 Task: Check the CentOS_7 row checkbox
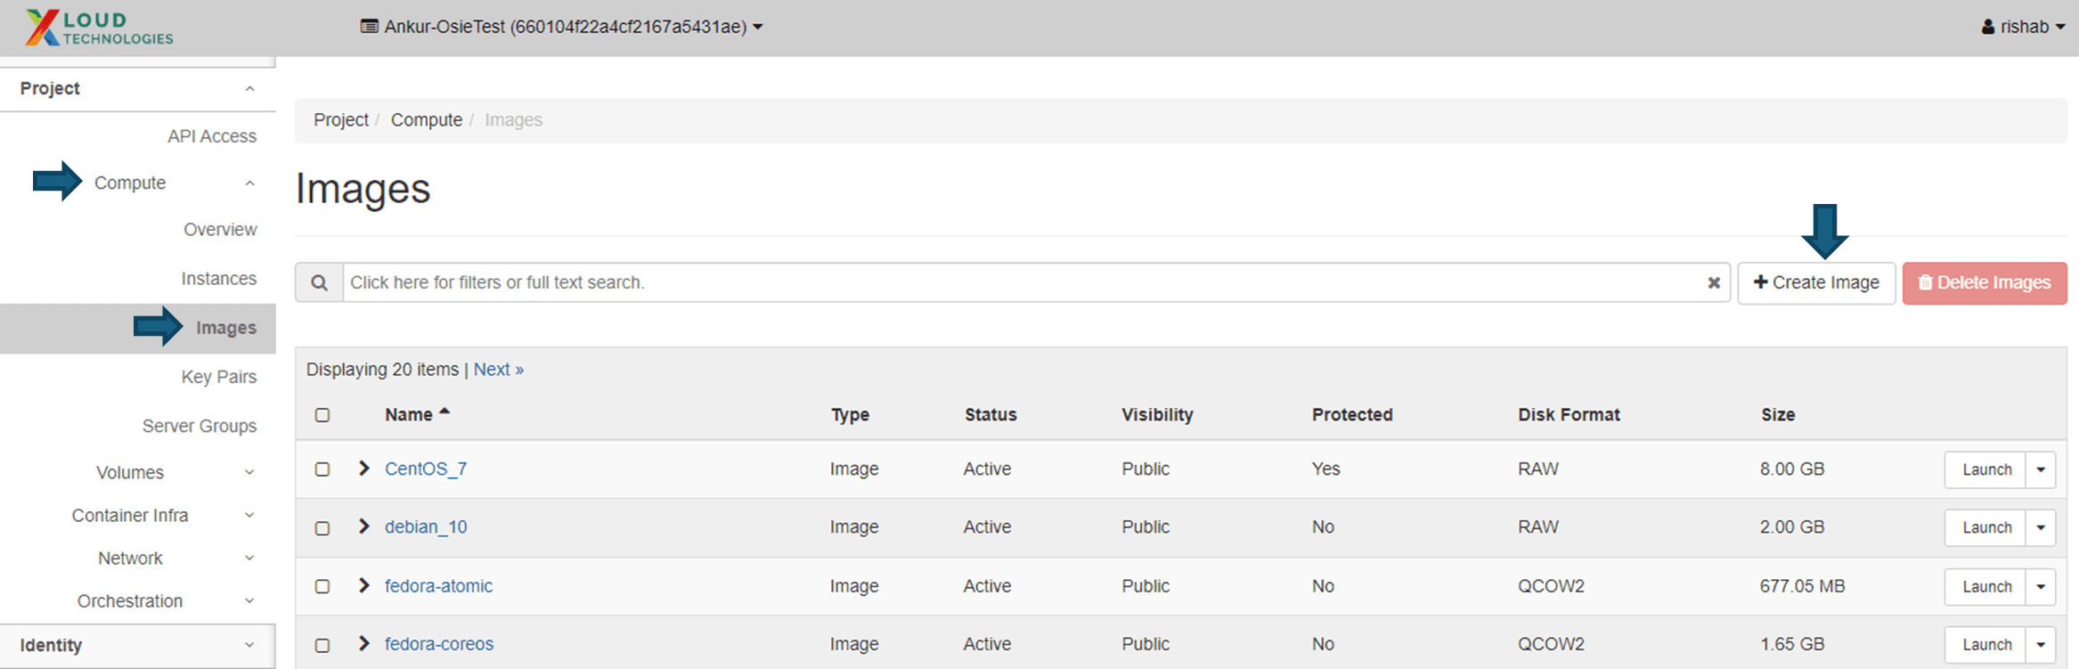pyautogui.click(x=322, y=469)
